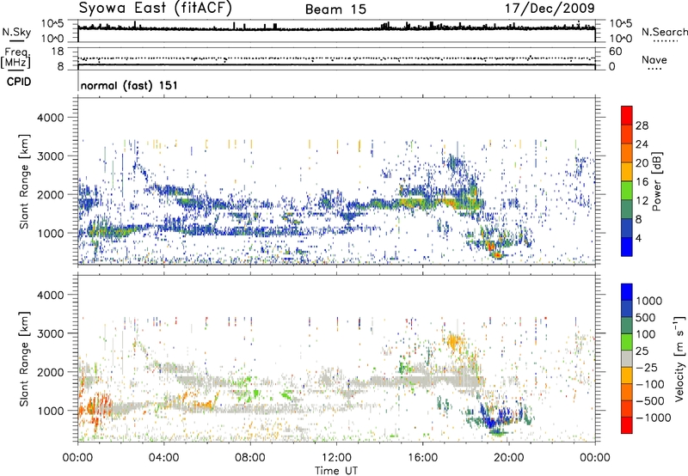Click the 'N.Search' legend label
This screenshot has height=476, width=688.
coord(664,32)
